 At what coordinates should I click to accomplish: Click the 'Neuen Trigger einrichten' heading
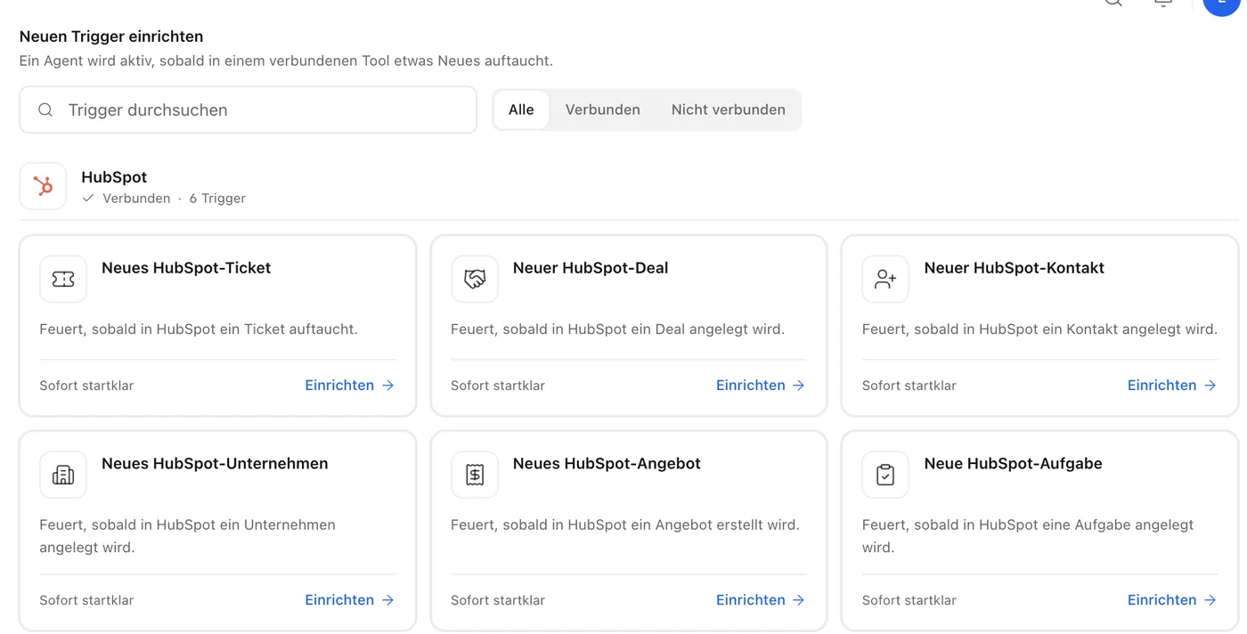pos(111,37)
